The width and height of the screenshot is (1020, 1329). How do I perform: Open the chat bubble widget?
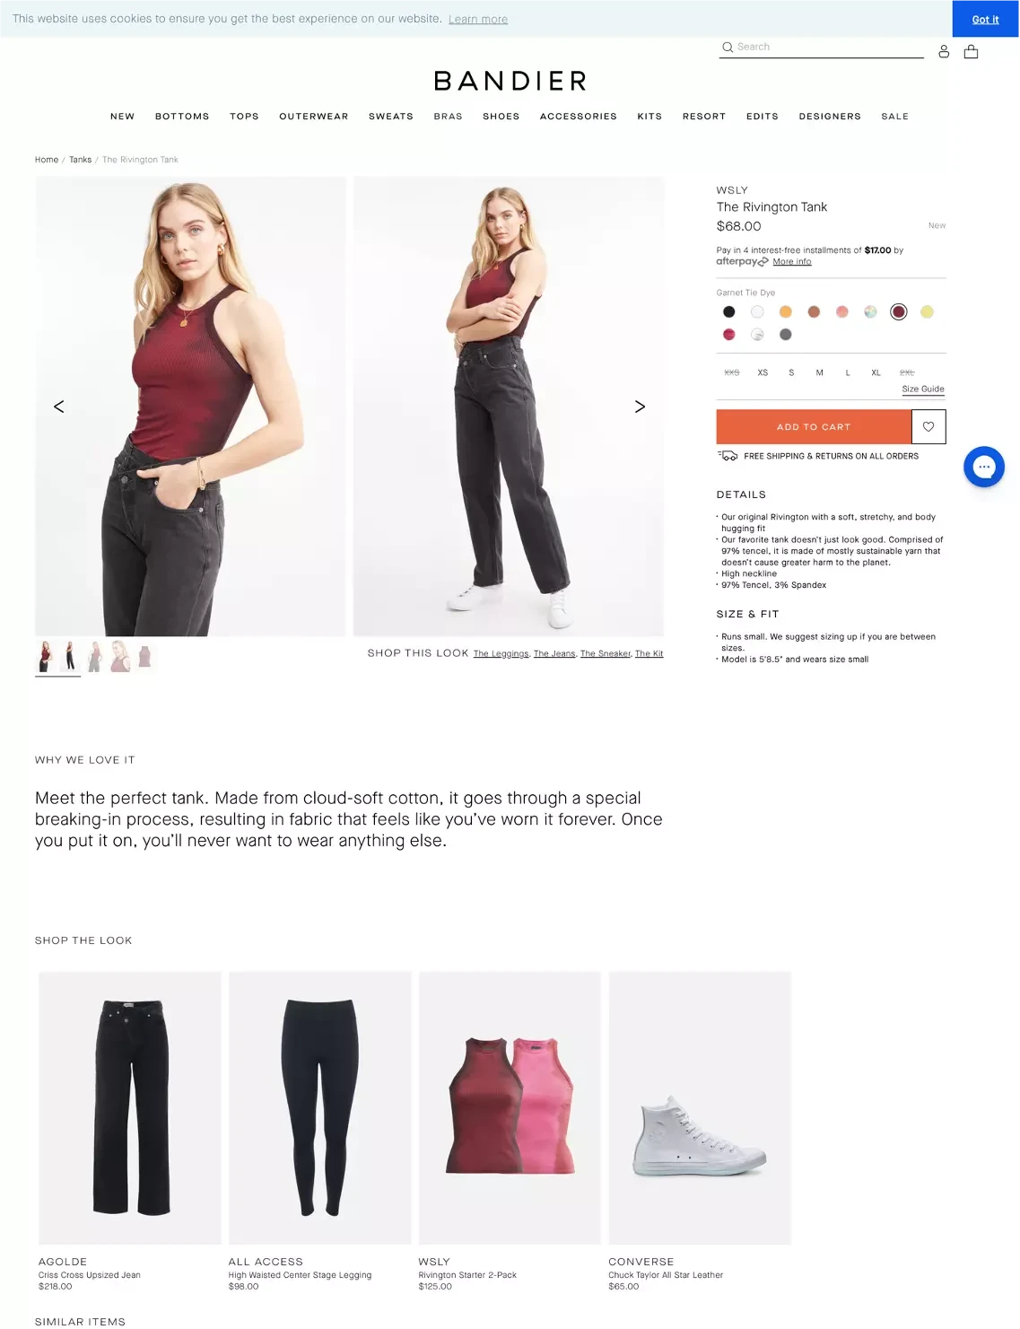[984, 467]
